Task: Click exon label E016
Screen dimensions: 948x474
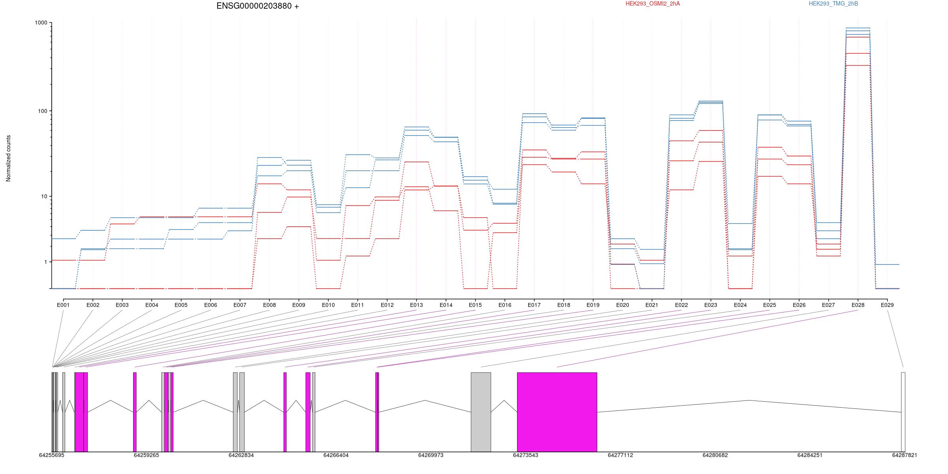Action: pos(505,305)
